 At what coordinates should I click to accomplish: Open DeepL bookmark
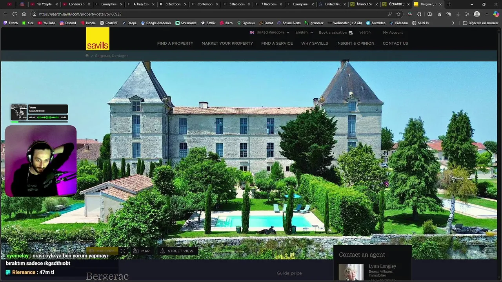(129, 23)
